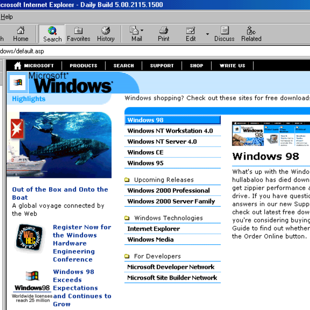
Task: Click 'Worldwide licenses reach 25 million' caption
Action: point(32,298)
